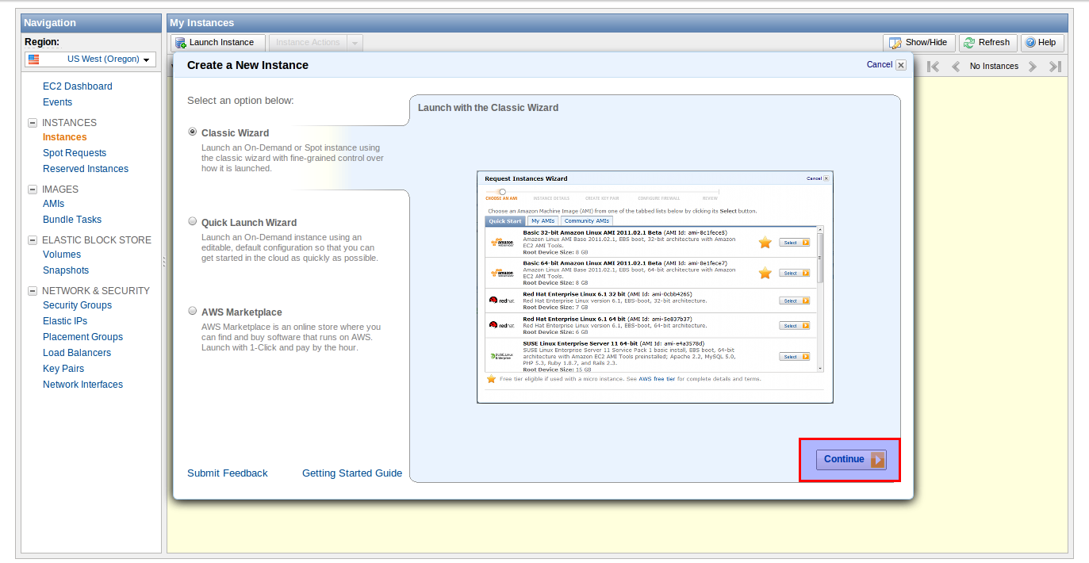Screen dimensions: 1089x563
Task: Refresh the instances list
Action: (987, 43)
